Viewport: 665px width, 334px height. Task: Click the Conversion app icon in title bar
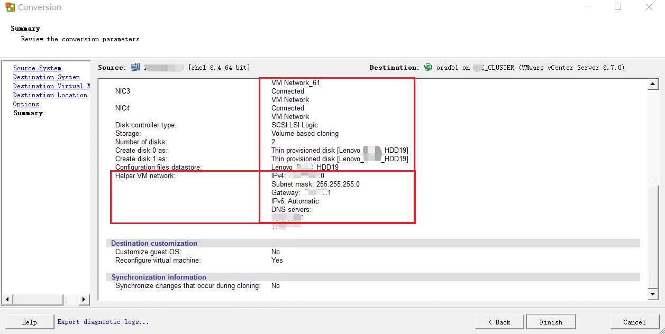click(x=10, y=7)
